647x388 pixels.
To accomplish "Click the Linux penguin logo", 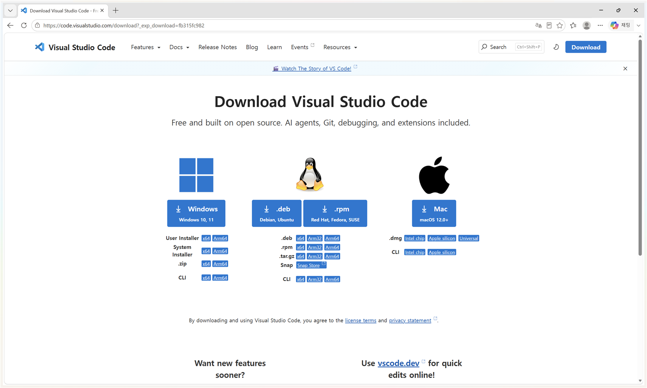I will (x=310, y=174).
